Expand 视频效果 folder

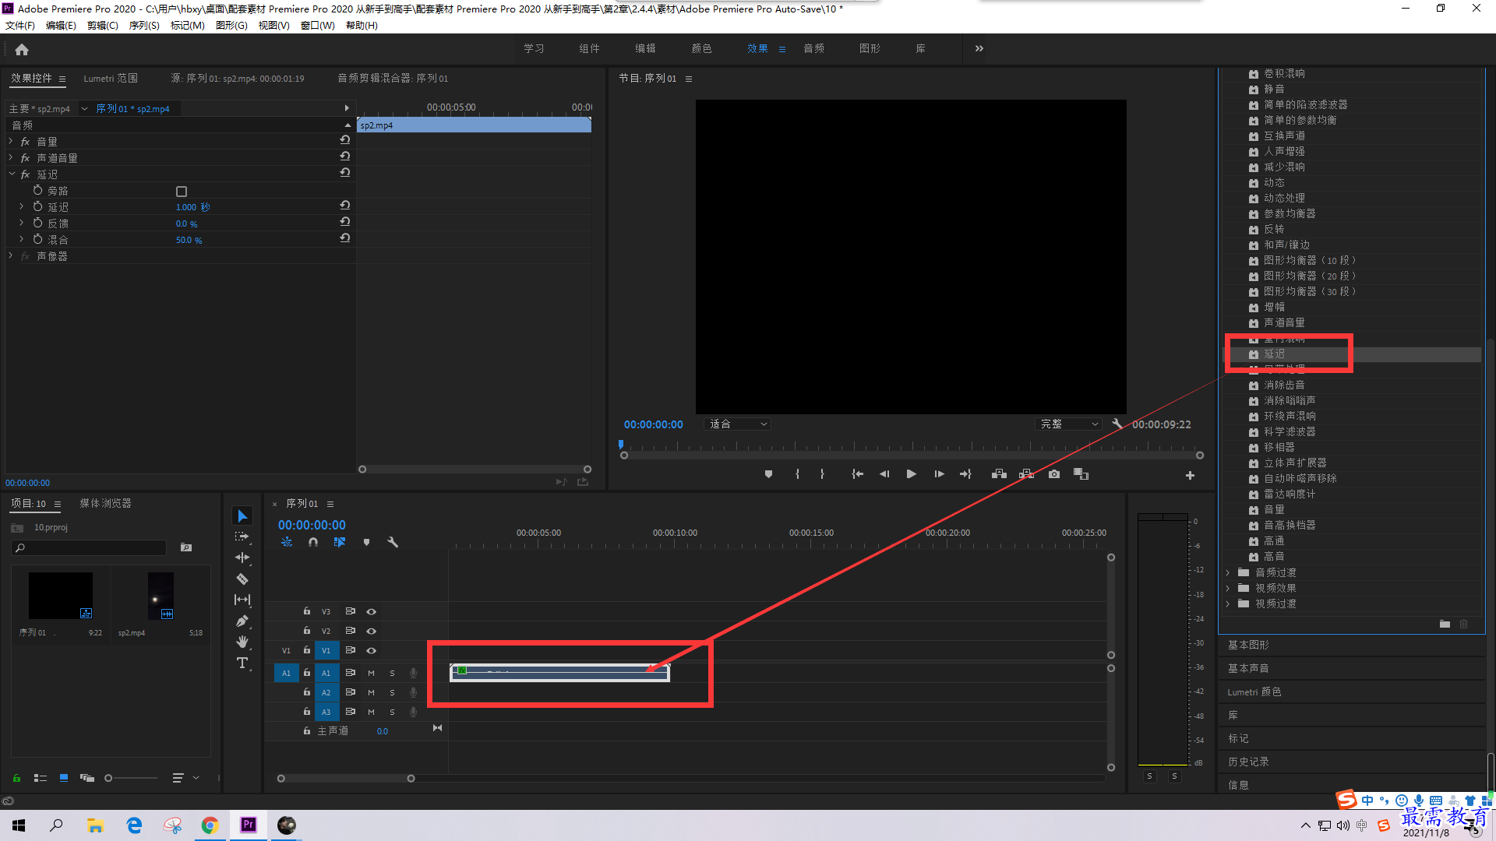pos(1228,588)
